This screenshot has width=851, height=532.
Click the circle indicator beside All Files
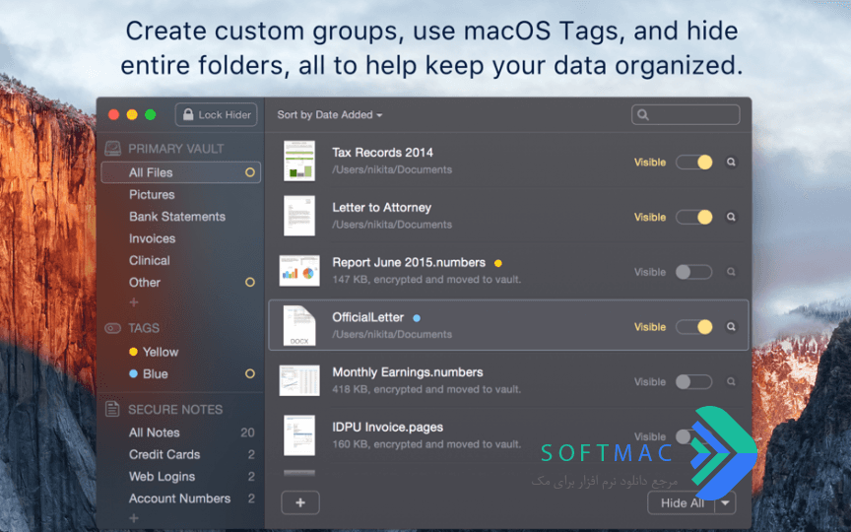click(x=249, y=172)
